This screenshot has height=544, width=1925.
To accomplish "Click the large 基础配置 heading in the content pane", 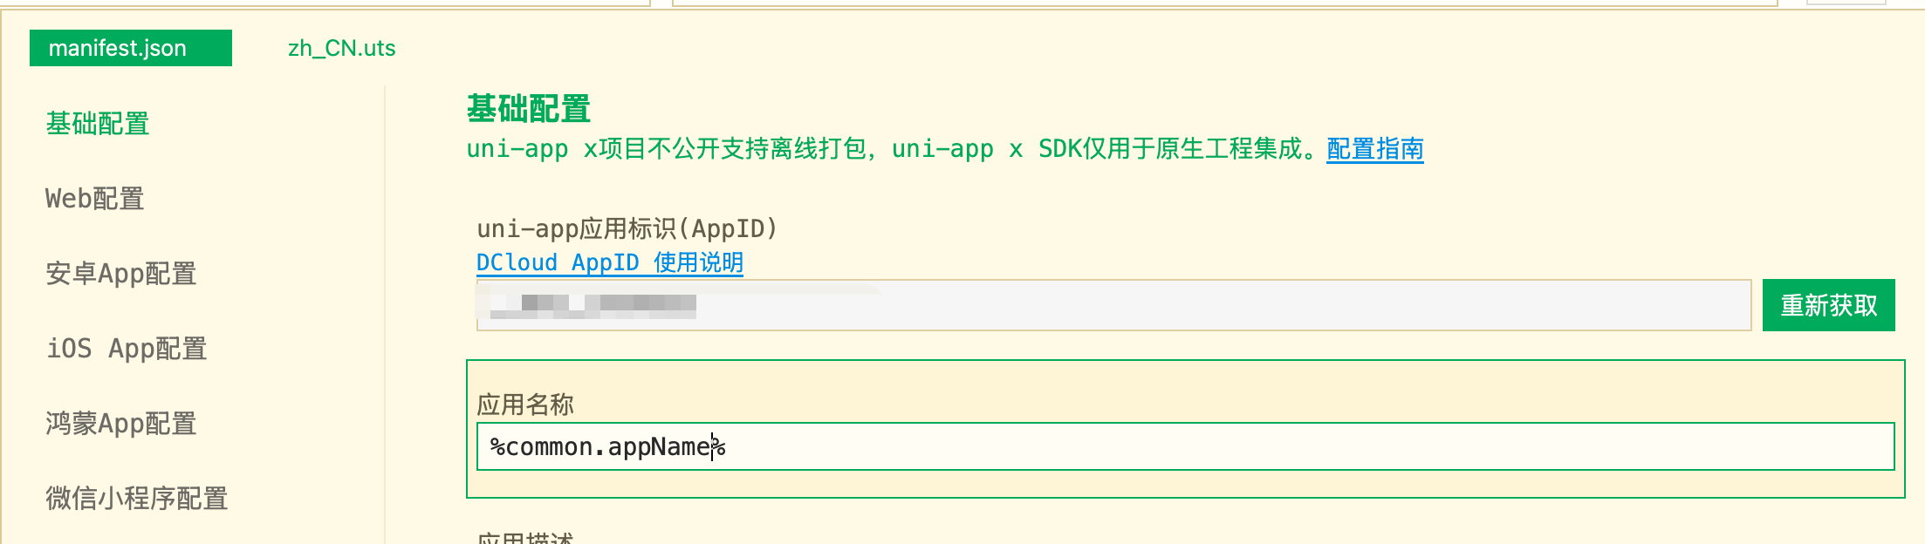I will pos(528,109).
